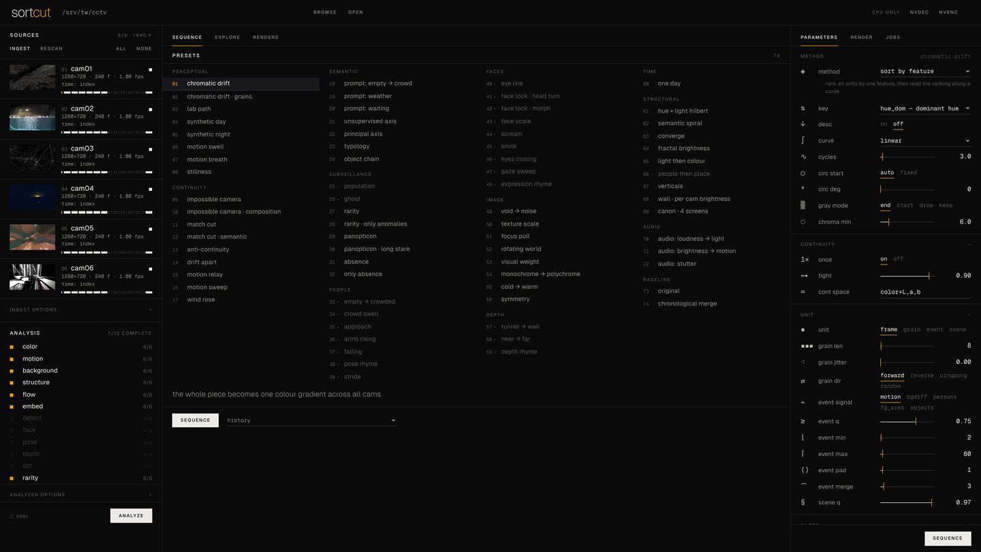Open the key dropdown, hue_dom
This screenshot has height=552, width=981.
coord(925,108)
